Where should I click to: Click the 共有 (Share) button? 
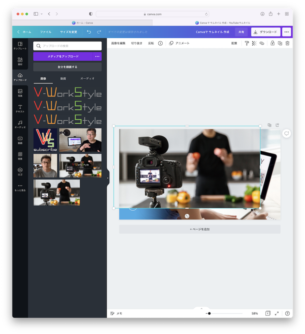pyautogui.click(x=241, y=32)
